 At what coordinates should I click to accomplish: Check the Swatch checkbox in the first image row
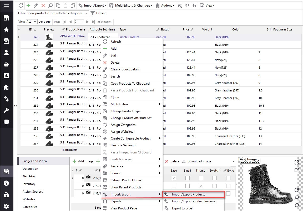[215, 178]
